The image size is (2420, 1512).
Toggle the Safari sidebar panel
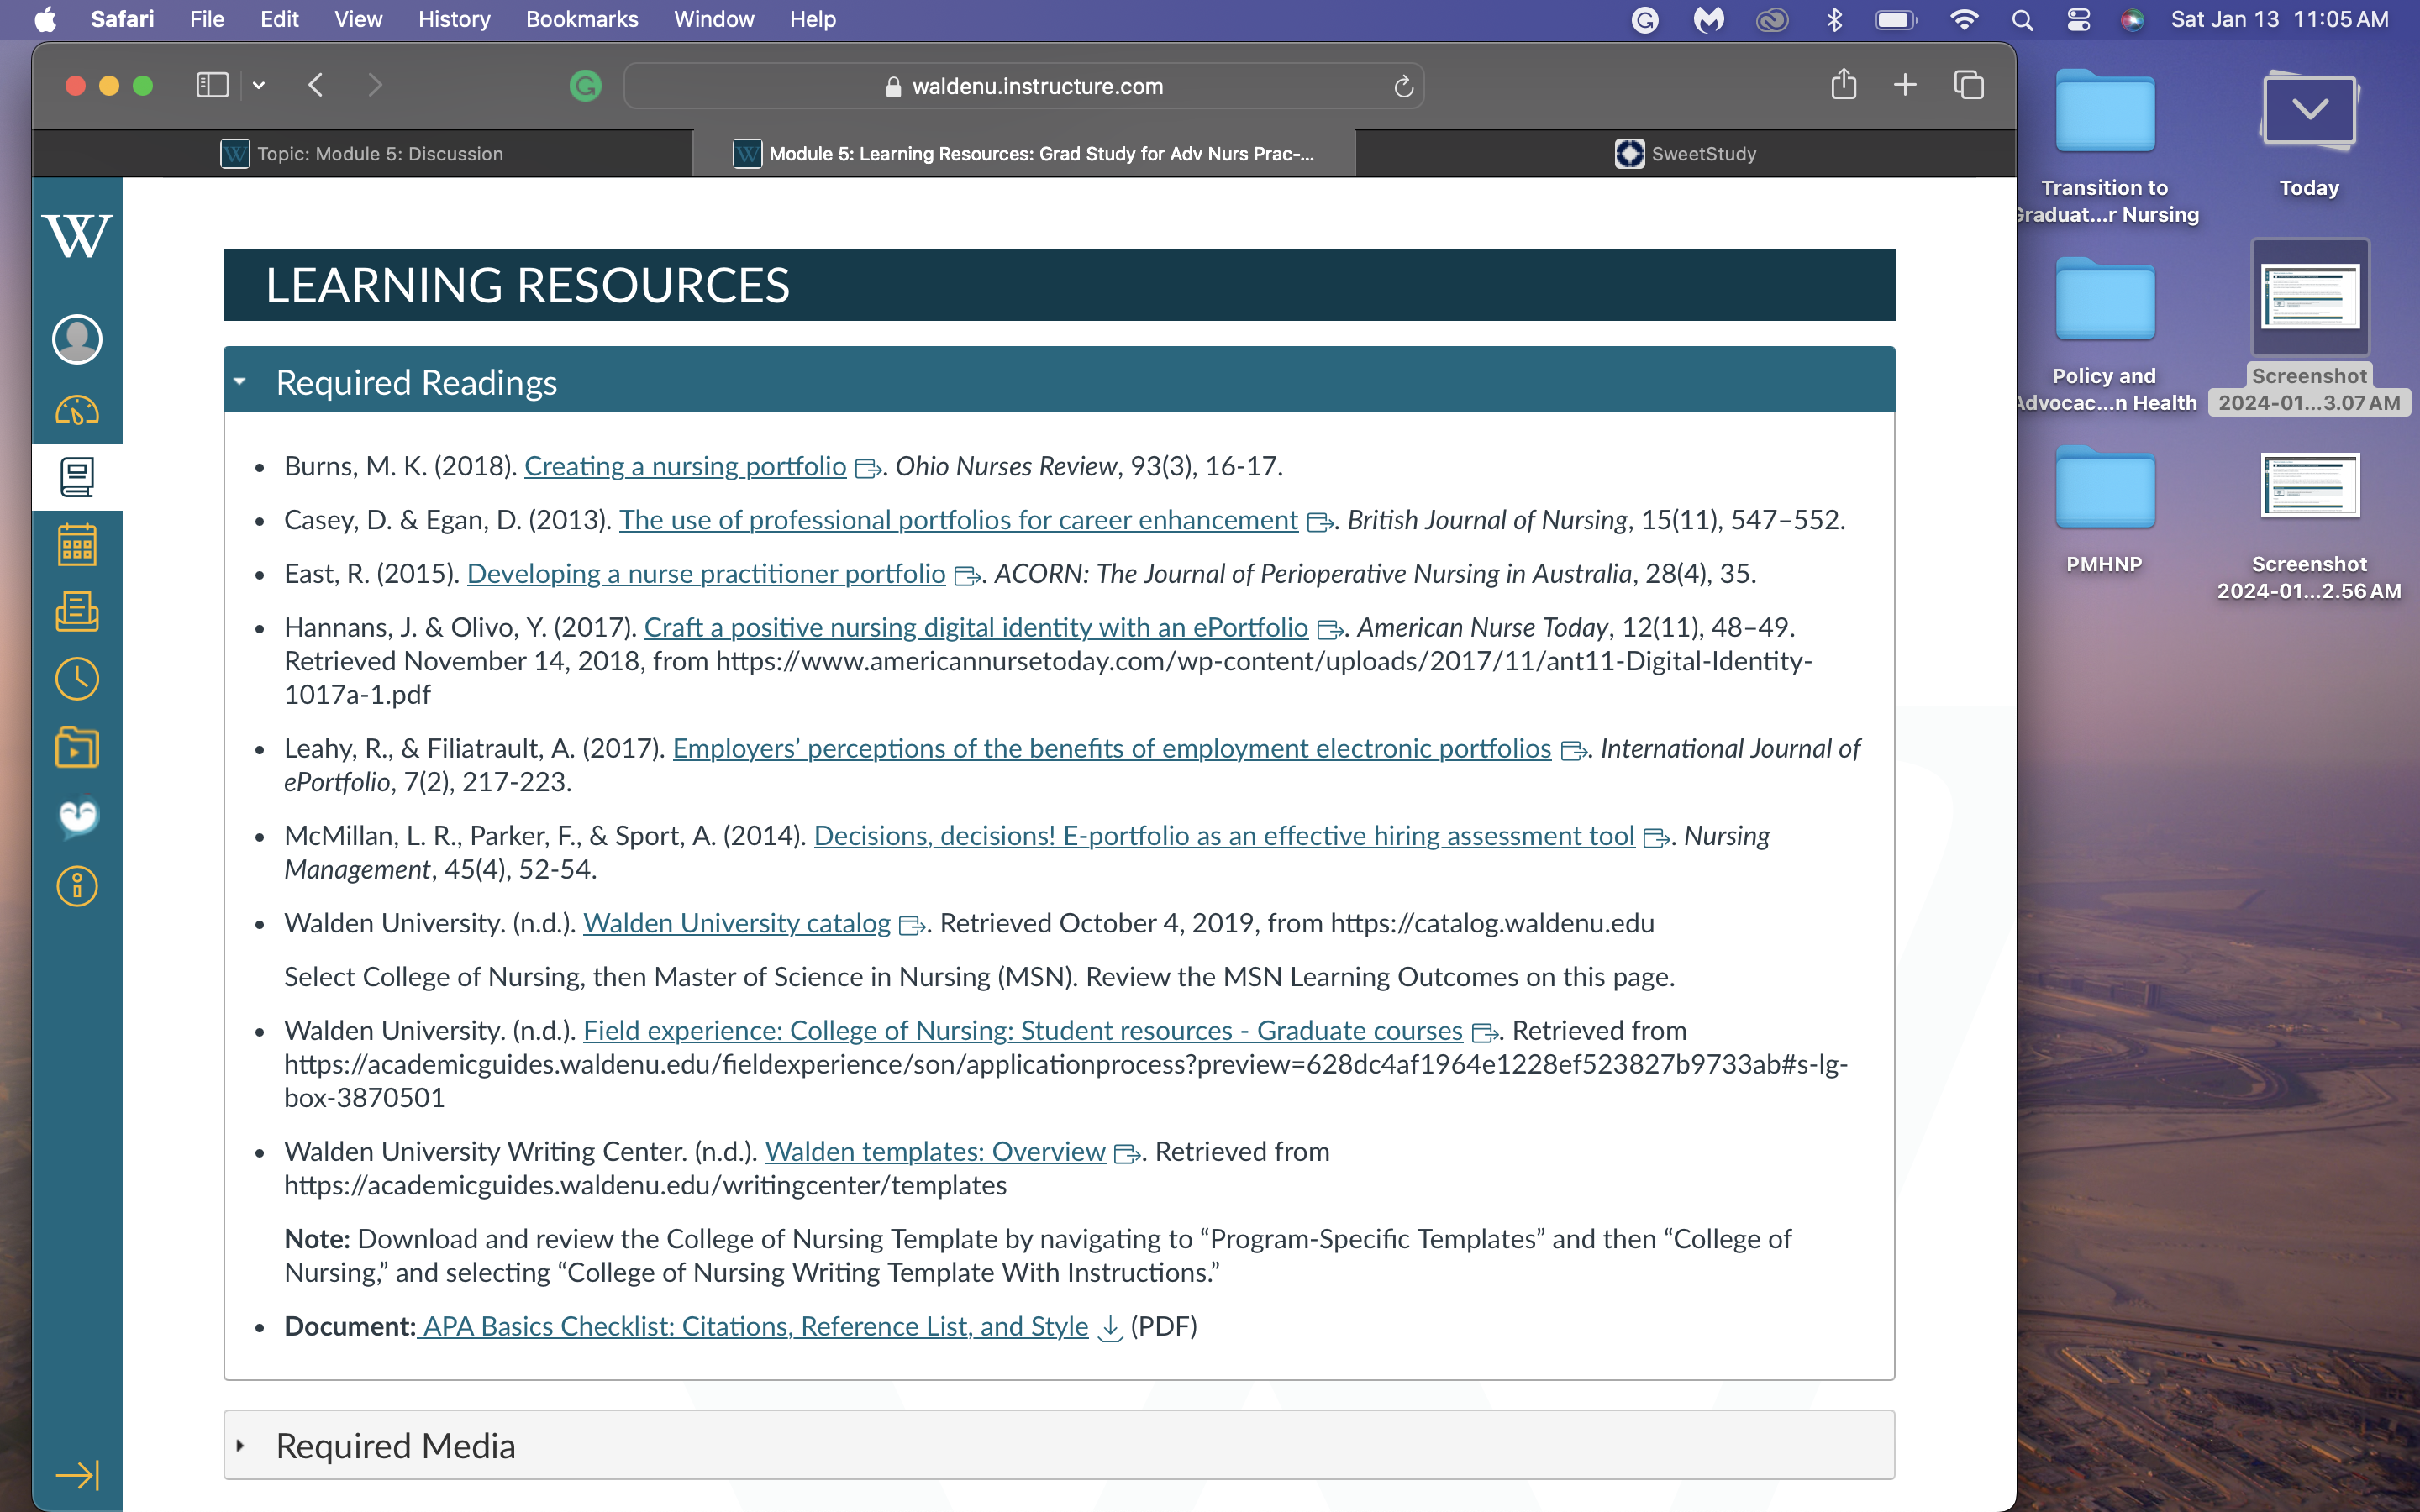(x=212, y=86)
